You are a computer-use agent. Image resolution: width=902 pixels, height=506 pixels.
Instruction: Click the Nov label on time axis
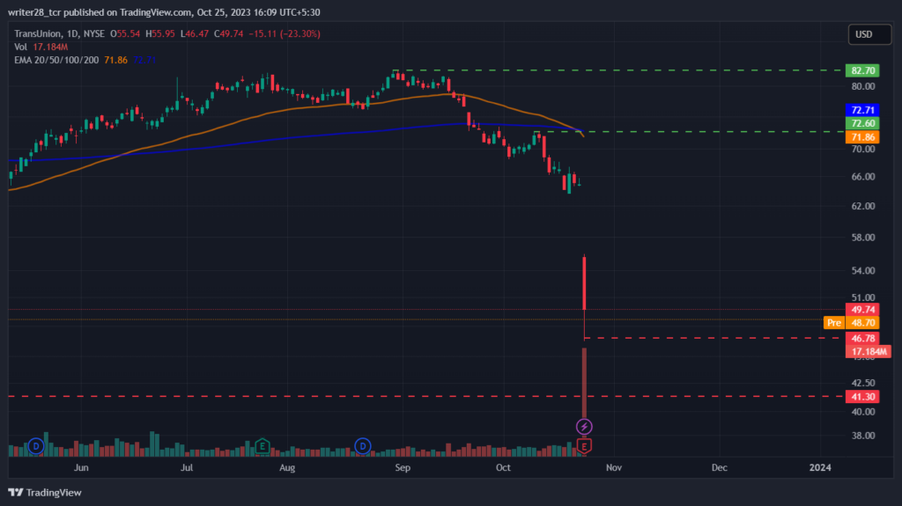tap(614, 467)
